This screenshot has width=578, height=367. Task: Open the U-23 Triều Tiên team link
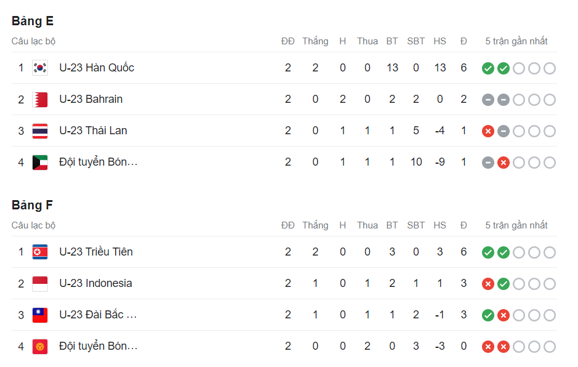click(x=96, y=252)
